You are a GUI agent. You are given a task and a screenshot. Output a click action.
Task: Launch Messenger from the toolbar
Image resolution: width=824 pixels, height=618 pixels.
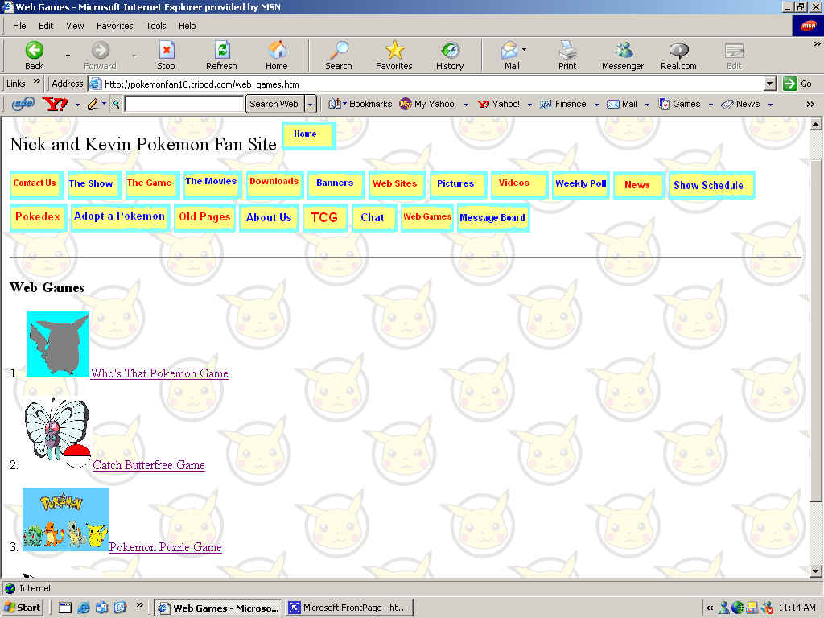coord(623,51)
